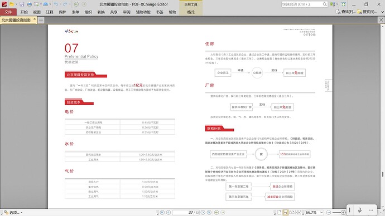This screenshot has height=216, width=385.
Task: Click the page number field showing 27
Action: point(186,212)
